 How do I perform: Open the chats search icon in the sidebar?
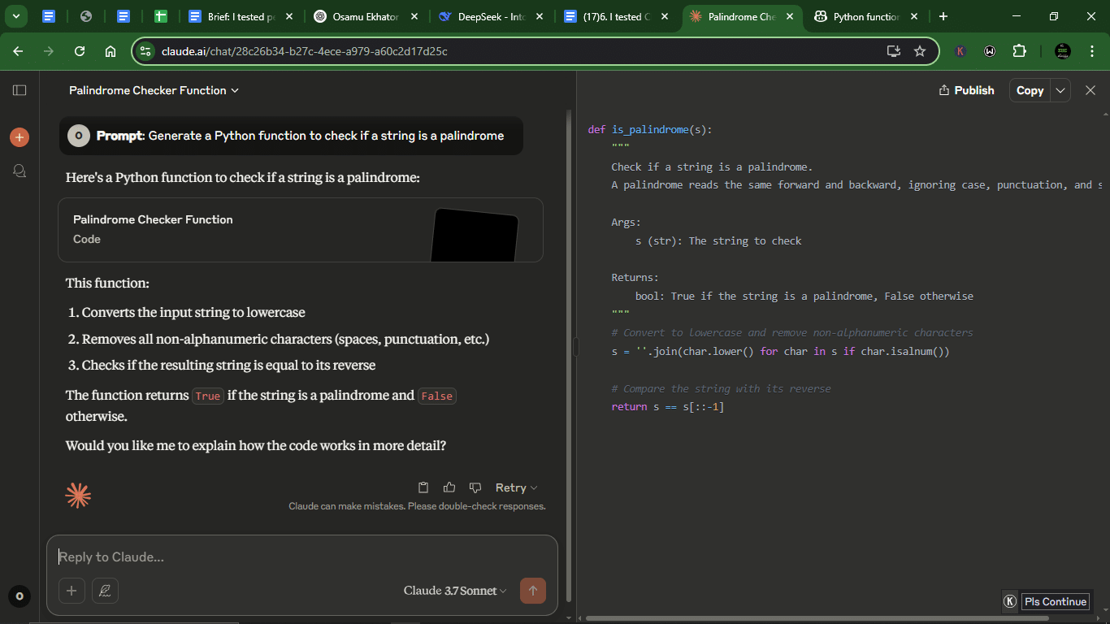(x=20, y=171)
